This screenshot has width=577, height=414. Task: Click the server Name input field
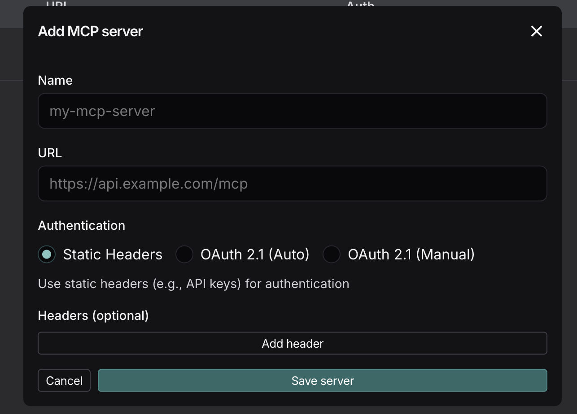pyautogui.click(x=292, y=111)
